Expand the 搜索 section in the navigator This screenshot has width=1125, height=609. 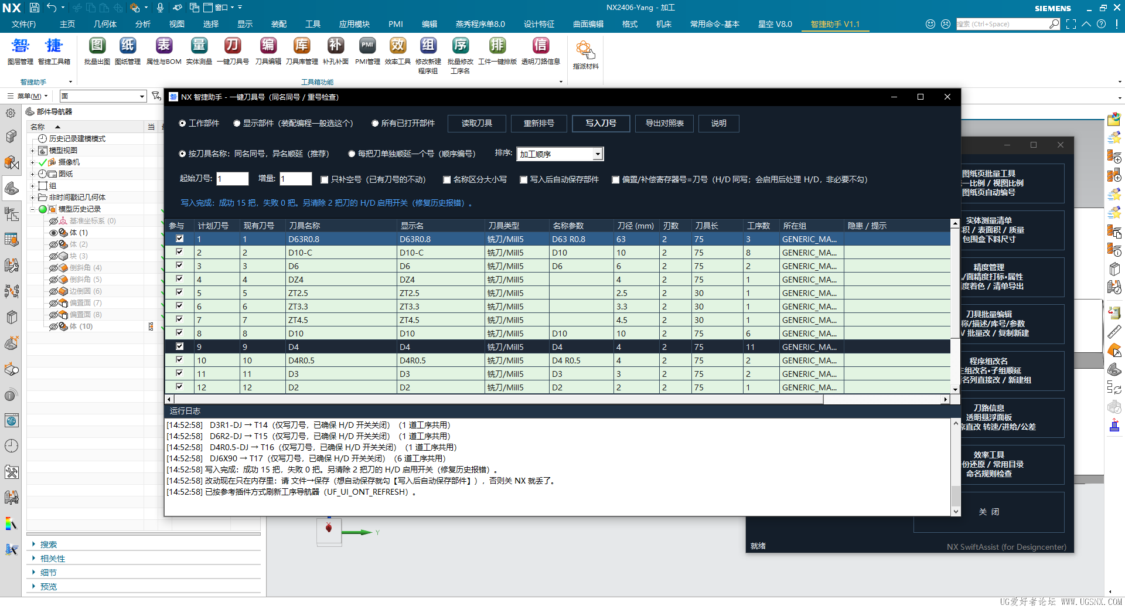click(34, 545)
